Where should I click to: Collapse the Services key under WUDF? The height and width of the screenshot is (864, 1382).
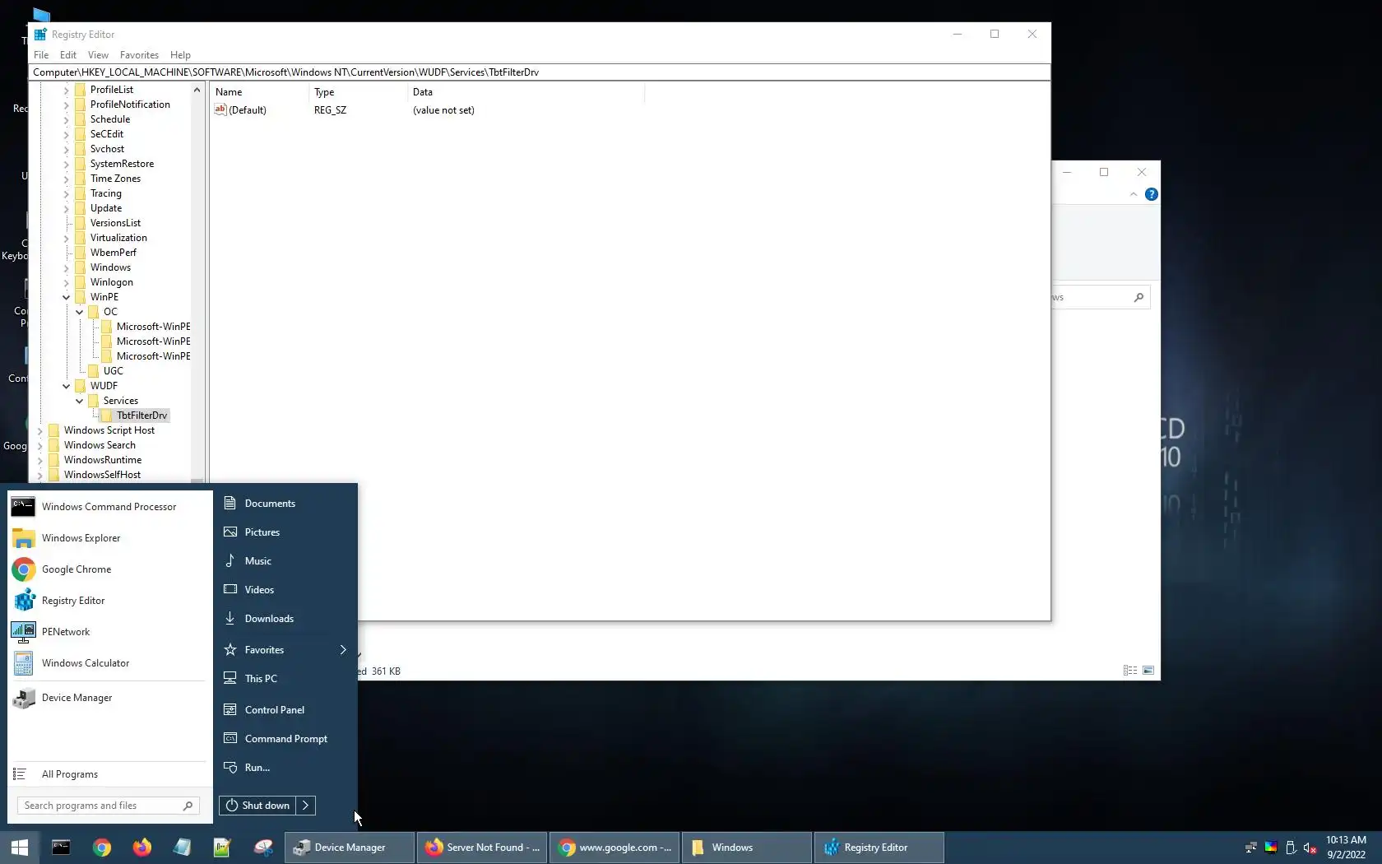point(80,401)
